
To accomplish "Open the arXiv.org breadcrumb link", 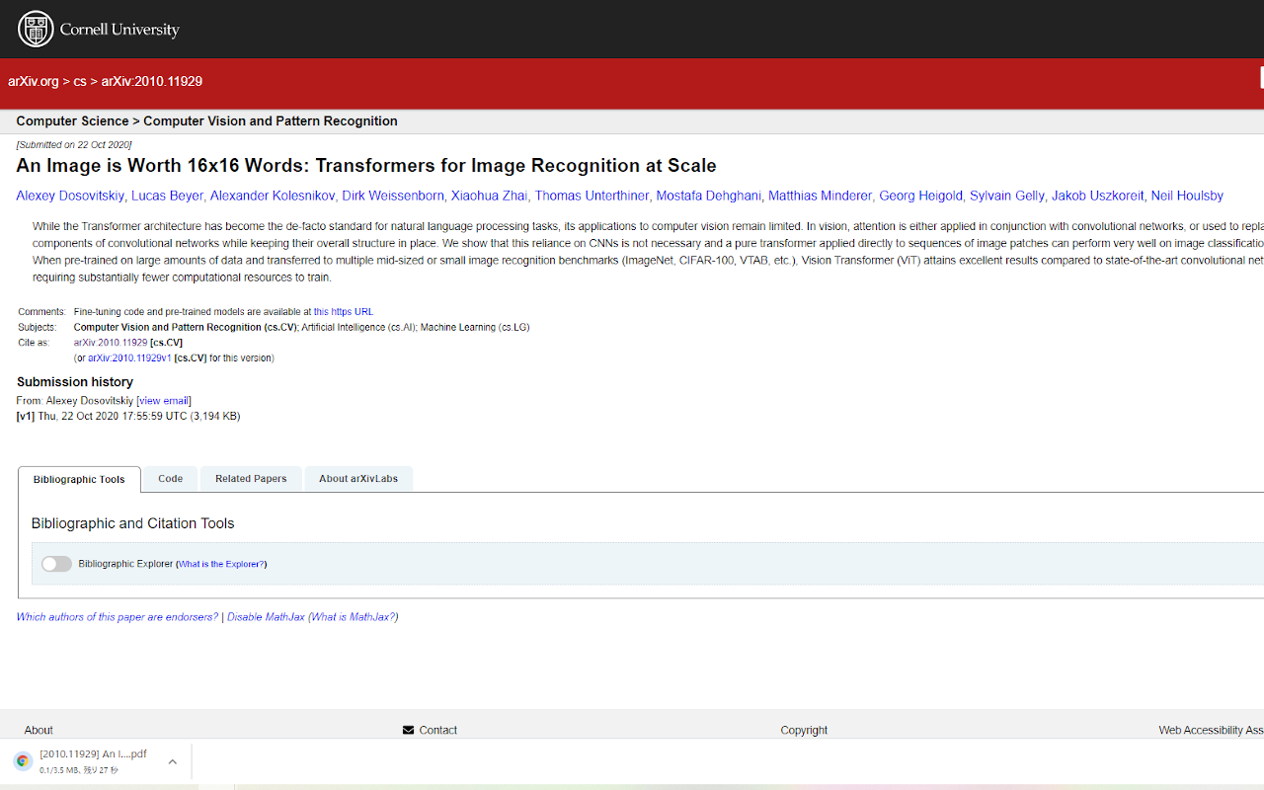I will click(34, 81).
